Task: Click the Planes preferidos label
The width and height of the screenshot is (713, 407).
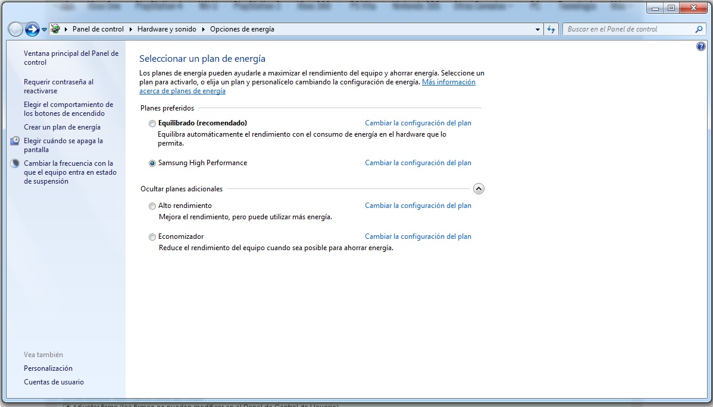Action: click(x=167, y=108)
